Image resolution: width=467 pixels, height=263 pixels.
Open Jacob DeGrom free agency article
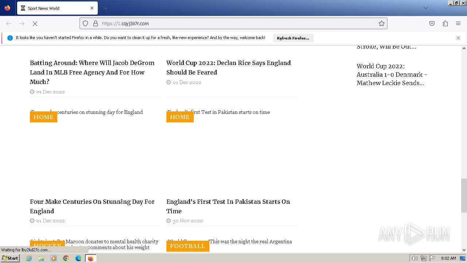click(92, 72)
